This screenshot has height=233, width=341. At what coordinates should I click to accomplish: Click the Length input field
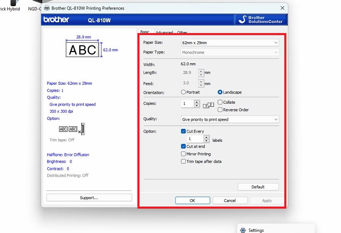pos(190,73)
